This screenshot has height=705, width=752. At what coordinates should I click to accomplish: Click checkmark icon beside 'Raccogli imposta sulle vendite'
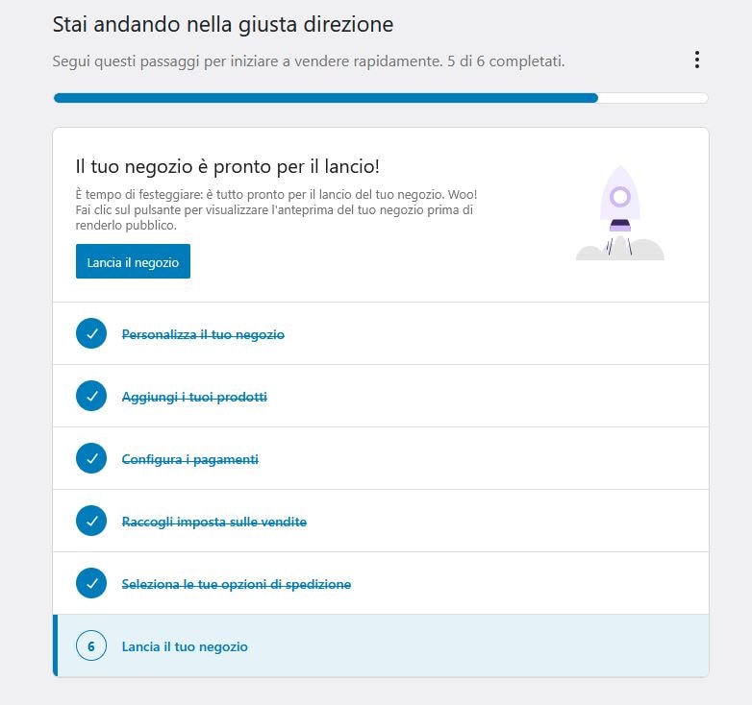click(x=91, y=521)
